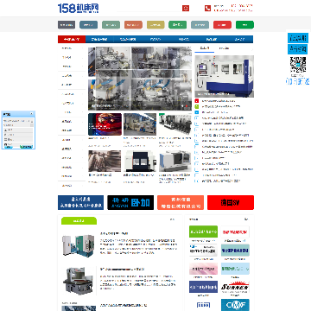
Task: Click the top blue button on the right floating sidebar
Action: 298,38
